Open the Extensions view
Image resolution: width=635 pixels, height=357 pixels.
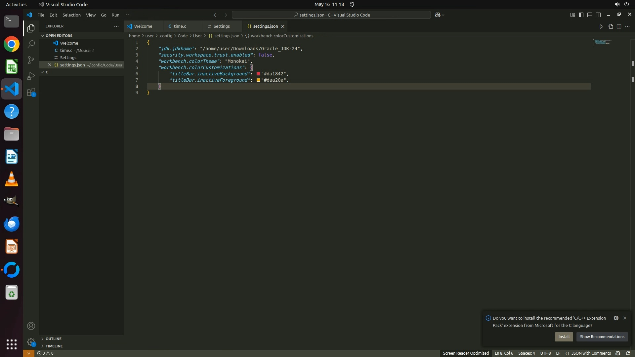[31, 92]
